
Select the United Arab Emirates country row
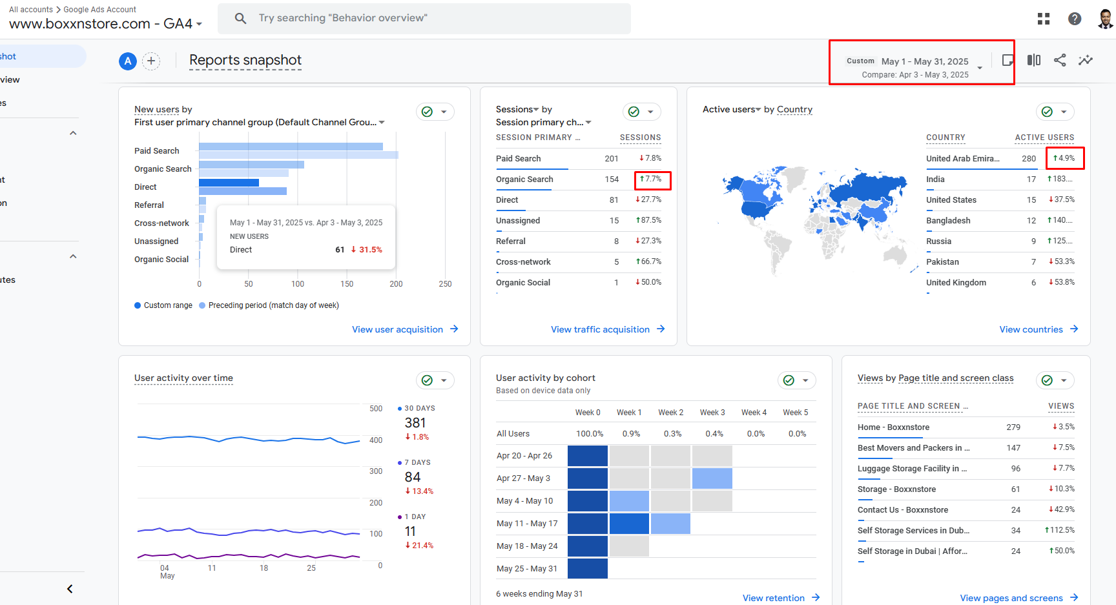coord(962,159)
